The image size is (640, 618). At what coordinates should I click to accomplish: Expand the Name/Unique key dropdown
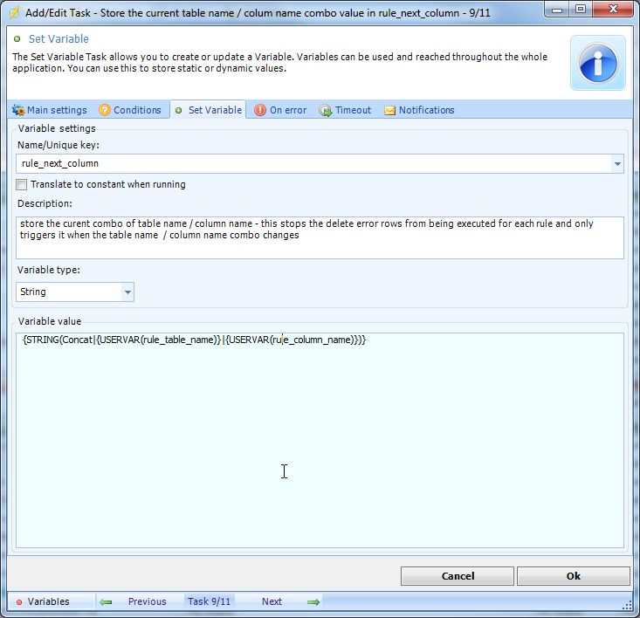pyautogui.click(x=617, y=163)
